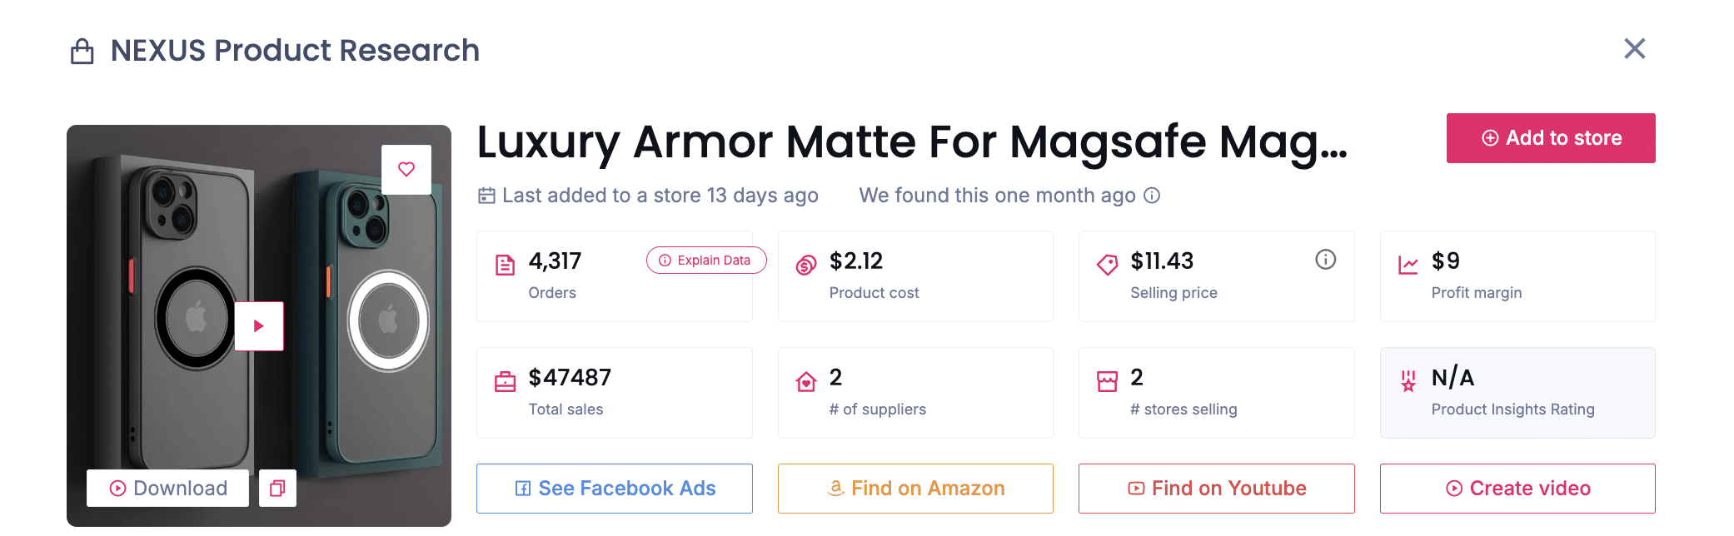Download the product image
The height and width of the screenshot is (536, 1734).
(168, 489)
